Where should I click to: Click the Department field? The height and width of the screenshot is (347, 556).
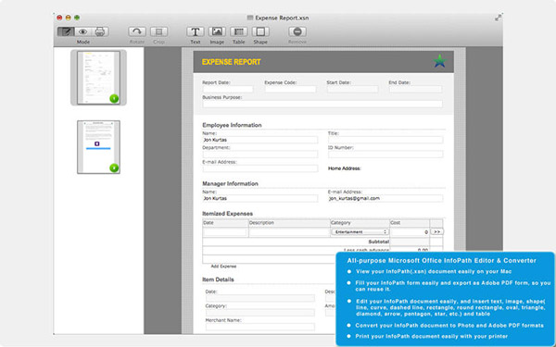(259, 155)
